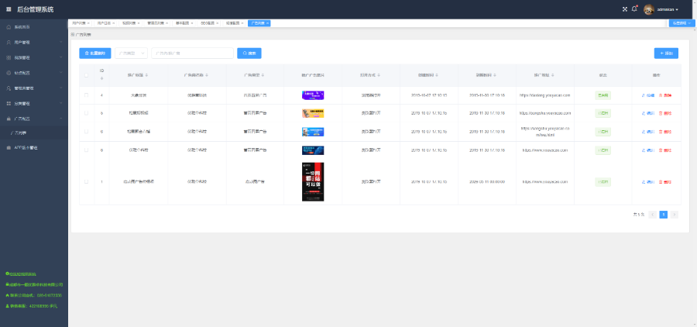Tick the checkbox in the yellow banner row
This screenshot has height=327, width=697.
click(x=86, y=113)
